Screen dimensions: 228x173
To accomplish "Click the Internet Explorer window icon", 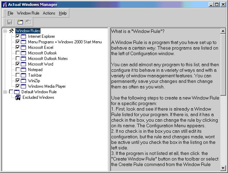I will [24, 36].
